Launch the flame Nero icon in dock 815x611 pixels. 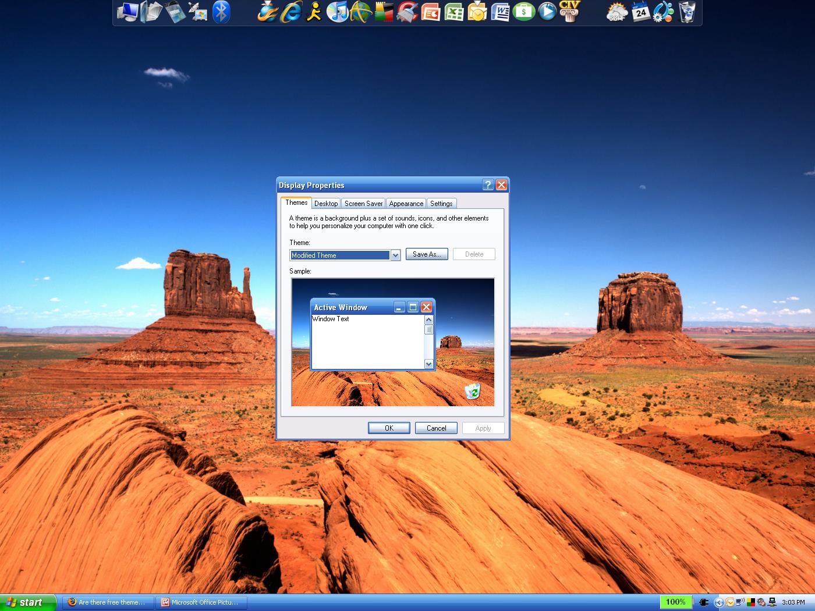click(x=267, y=12)
